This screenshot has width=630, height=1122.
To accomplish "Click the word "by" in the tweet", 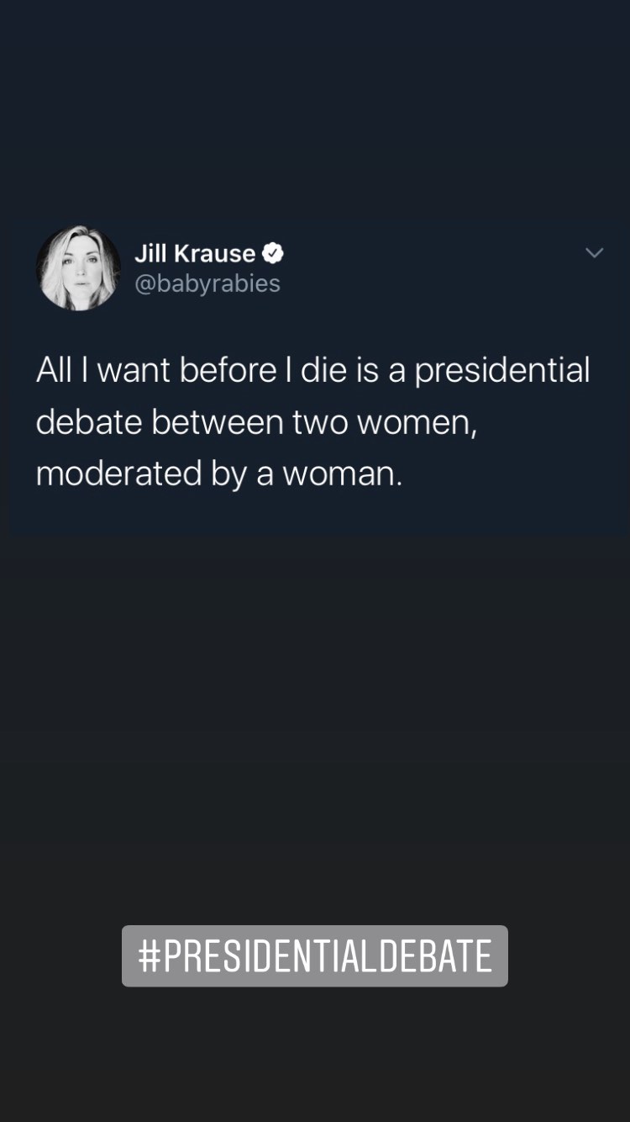I will pyautogui.click(x=228, y=474).
